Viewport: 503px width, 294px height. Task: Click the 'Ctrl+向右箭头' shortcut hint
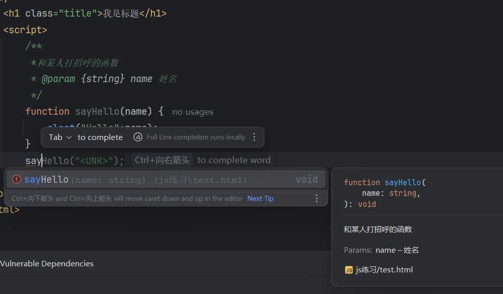point(162,160)
